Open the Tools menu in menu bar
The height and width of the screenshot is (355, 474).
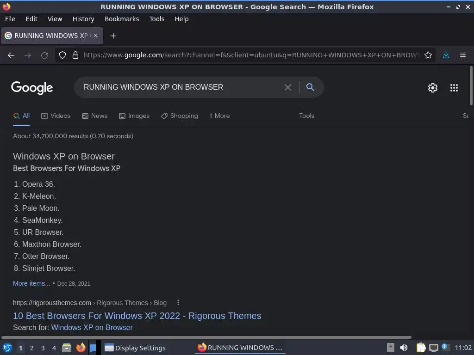point(156,19)
